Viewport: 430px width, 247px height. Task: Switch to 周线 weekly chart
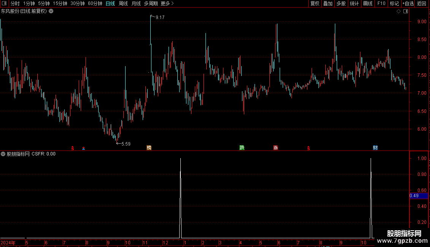click(x=123, y=3)
